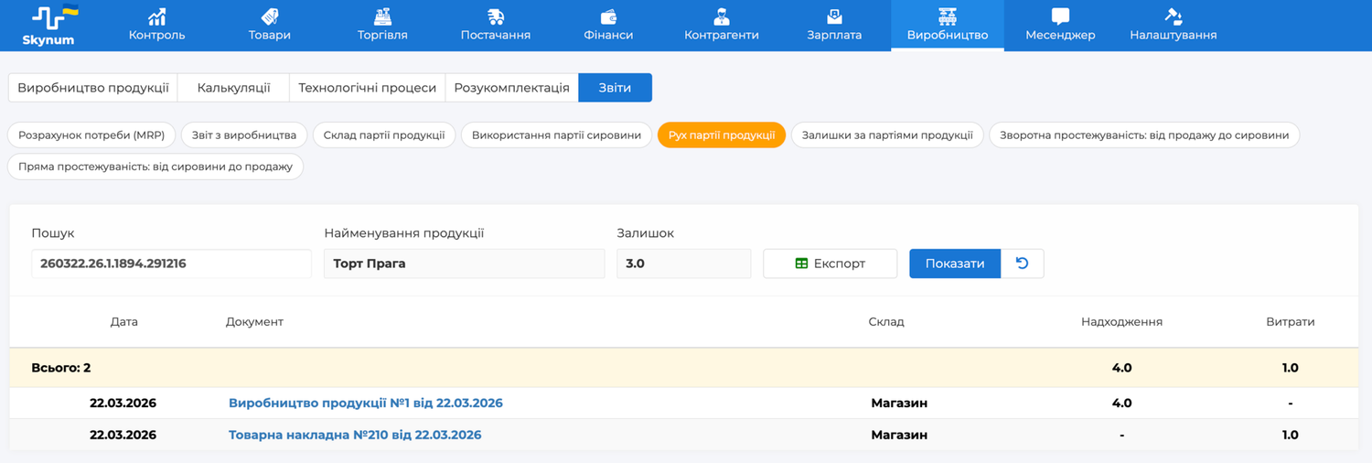This screenshot has width=1372, height=463.
Task: Open Постачання truck icon section
Action: tap(496, 16)
